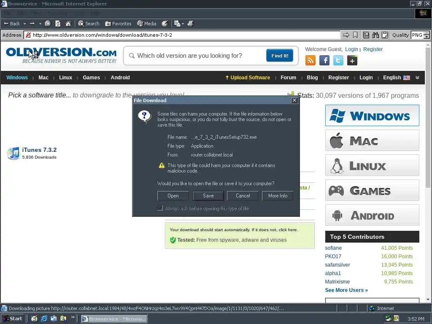Click the iTunes application icon
The height and width of the screenshot is (324, 432).
pos(13,153)
